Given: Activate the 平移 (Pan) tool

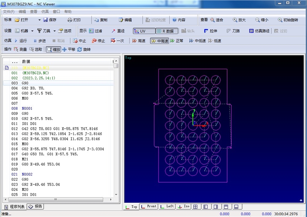Looking at the screenshot, I should click(69, 49).
